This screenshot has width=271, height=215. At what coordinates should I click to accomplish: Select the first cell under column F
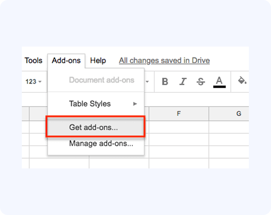coord(178,127)
